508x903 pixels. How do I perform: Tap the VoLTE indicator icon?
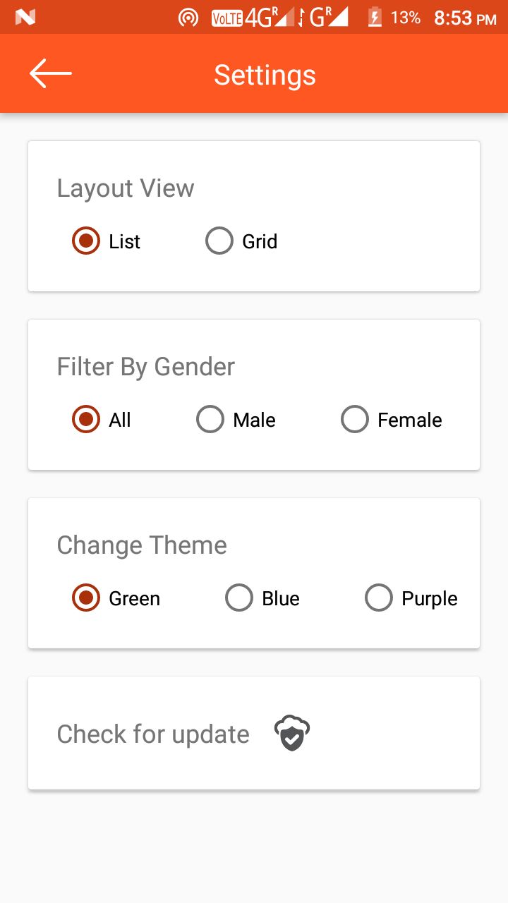pos(226,18)
